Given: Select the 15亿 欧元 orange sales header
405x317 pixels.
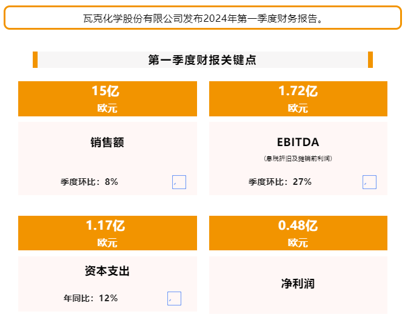Looking at the screenshot, I should [107, 99].
